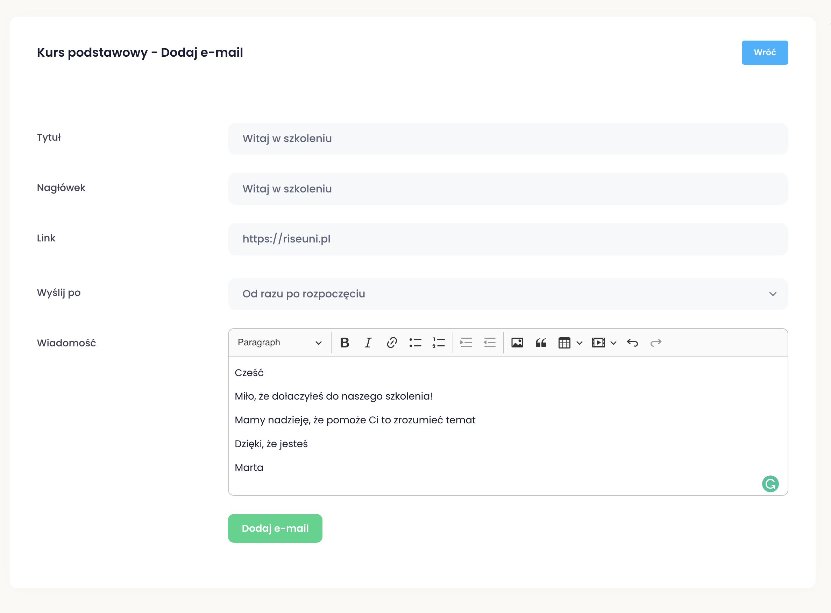Image resolution: width=831 pixels, height=613 pixels.
Task: Click the Dodaj e-mail button
Action: 275,528
